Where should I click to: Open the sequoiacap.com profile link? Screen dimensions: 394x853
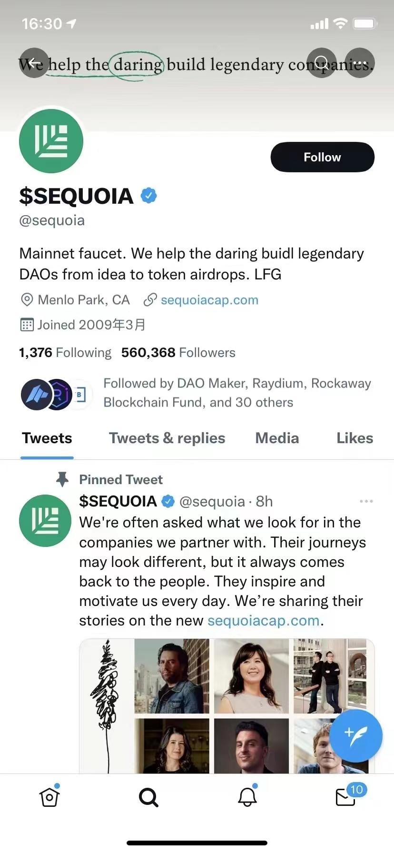pyautogui.click(x=209, y=300)
